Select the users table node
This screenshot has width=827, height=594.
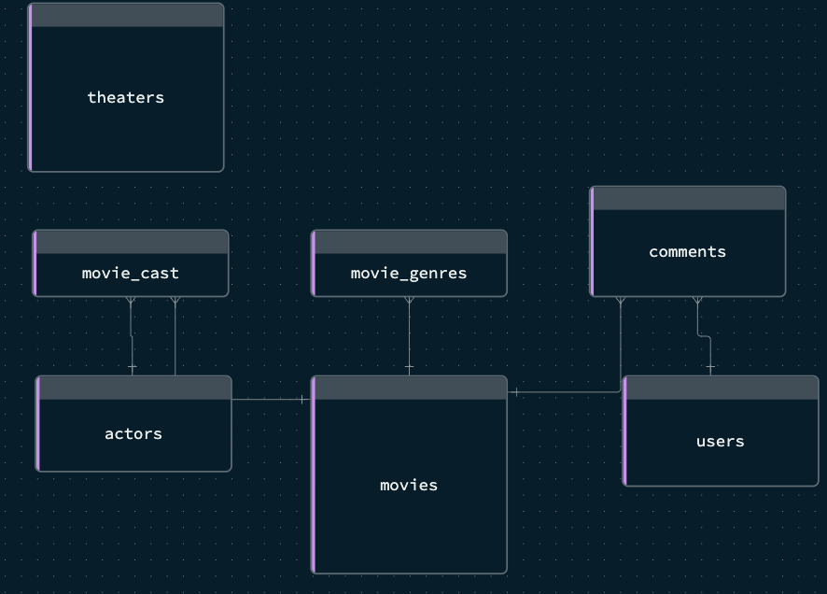(721, 431)
